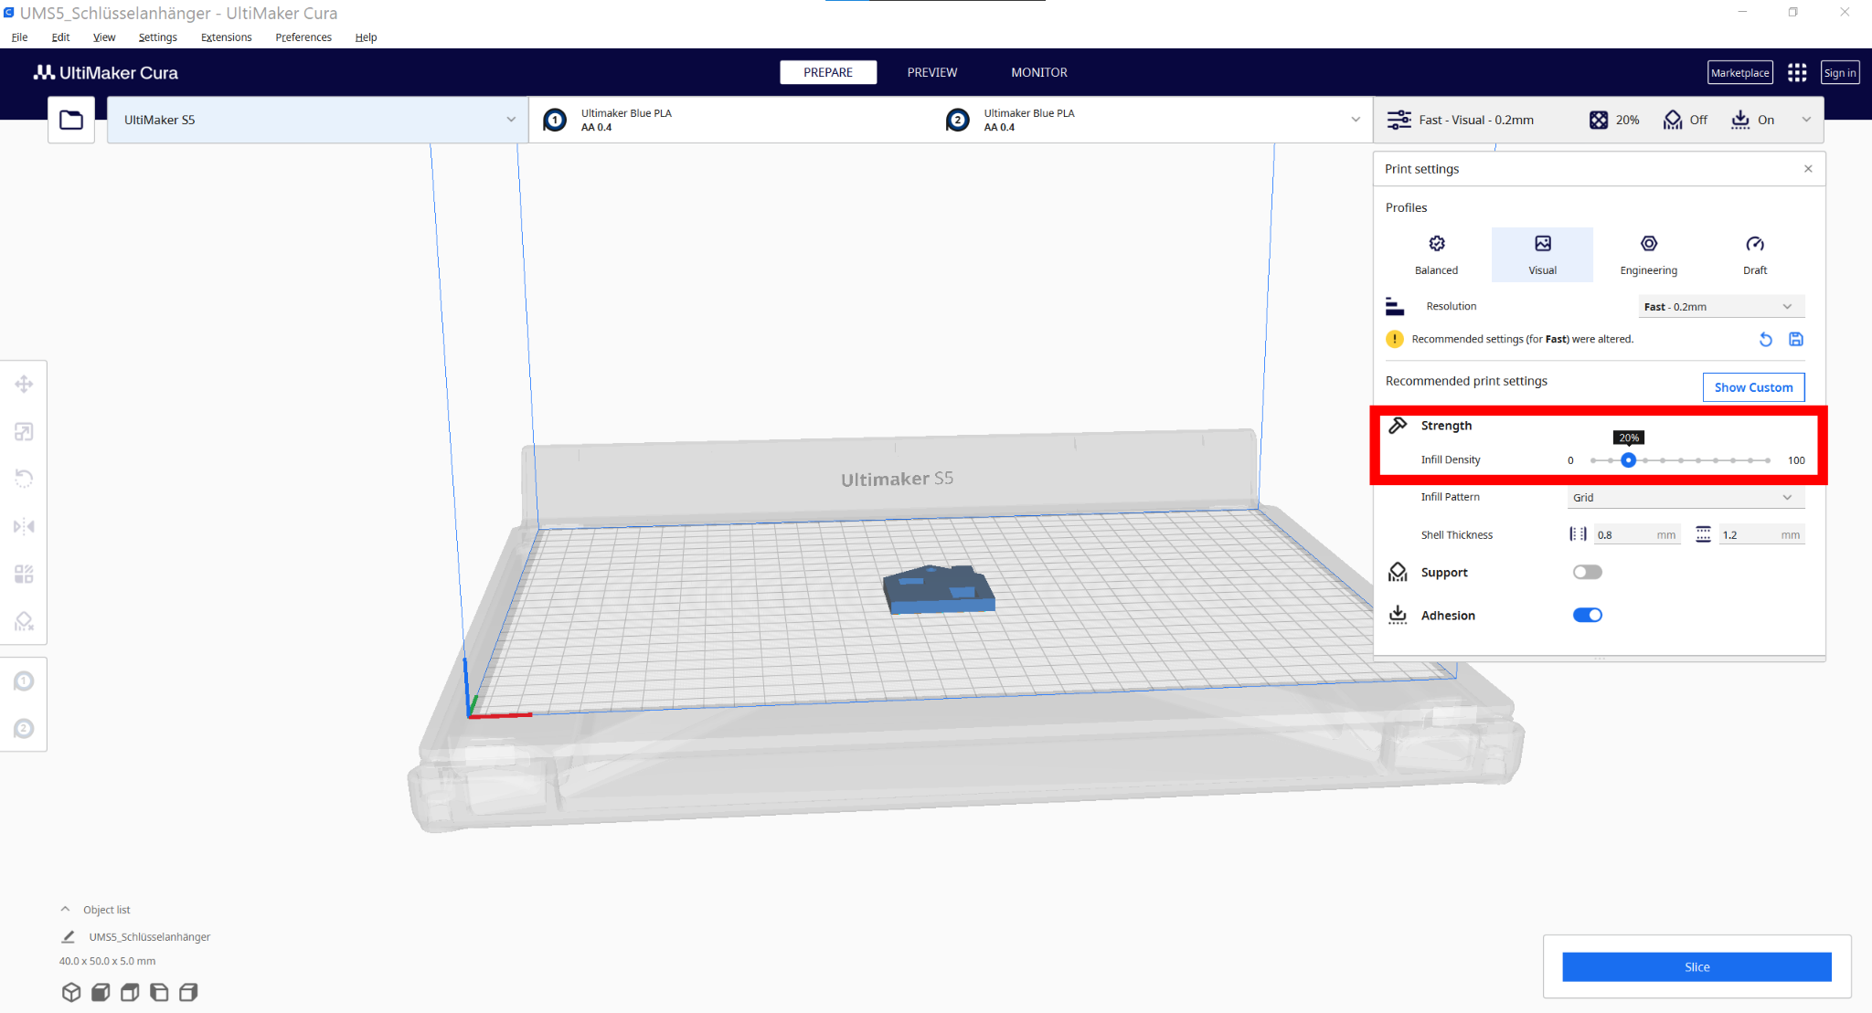Select the Balanced profile
The image size is (1872, 1013).
[x=1437, y=255]
